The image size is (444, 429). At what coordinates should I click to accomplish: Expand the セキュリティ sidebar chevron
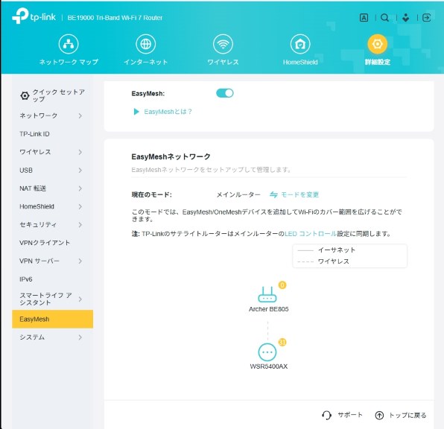click(x=80, y=225)
